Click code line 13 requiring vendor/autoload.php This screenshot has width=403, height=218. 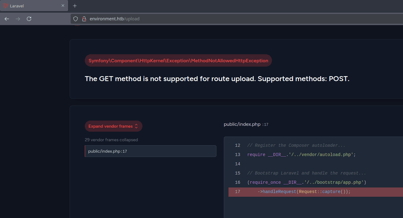pos(301,155)
